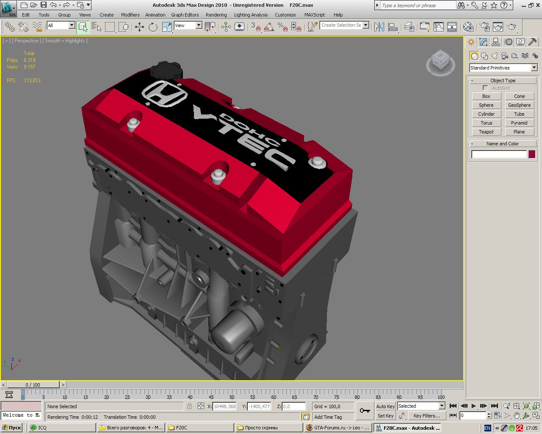This screenshot has height=434, width=542.
Task: Click the object color swatch
Action: [x=532, y=154]
